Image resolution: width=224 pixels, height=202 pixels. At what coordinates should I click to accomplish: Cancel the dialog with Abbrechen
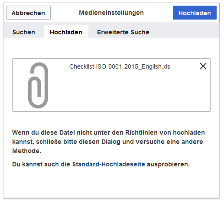point(28,13)
